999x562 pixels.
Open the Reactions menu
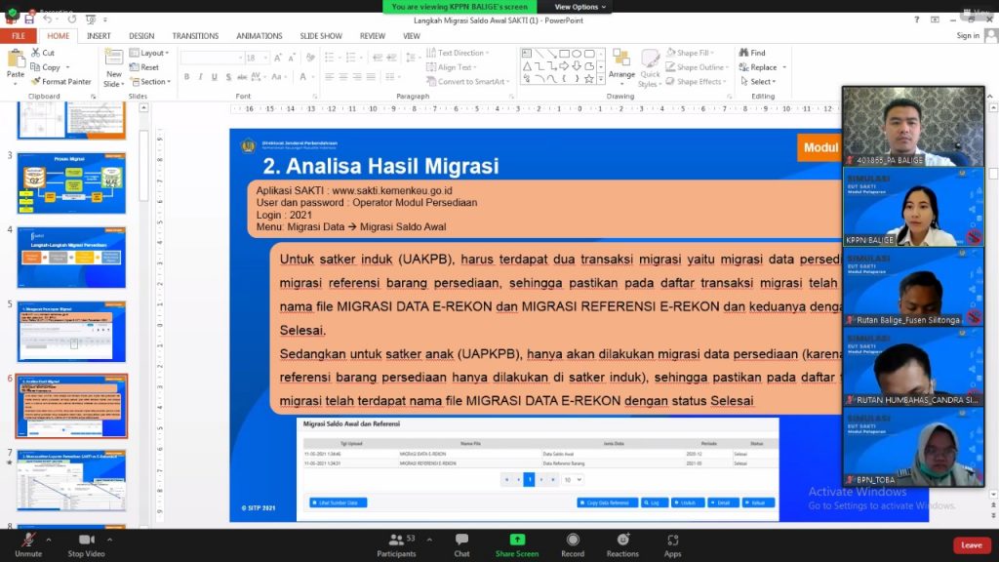tap(622, 541)
